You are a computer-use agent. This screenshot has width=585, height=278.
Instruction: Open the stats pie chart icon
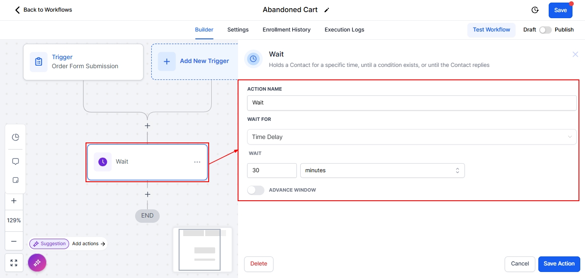click(15, 137)
